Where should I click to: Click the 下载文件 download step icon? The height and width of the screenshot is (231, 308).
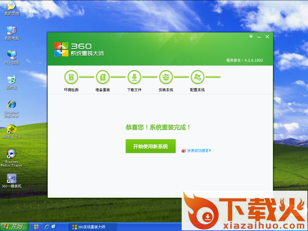[134, 77]
